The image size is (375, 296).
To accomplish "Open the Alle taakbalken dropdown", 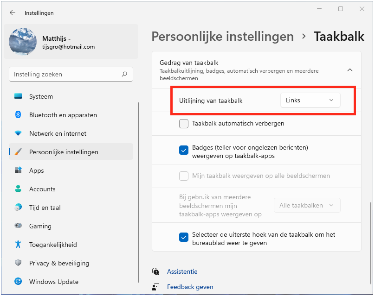I will tap(307, 205).
